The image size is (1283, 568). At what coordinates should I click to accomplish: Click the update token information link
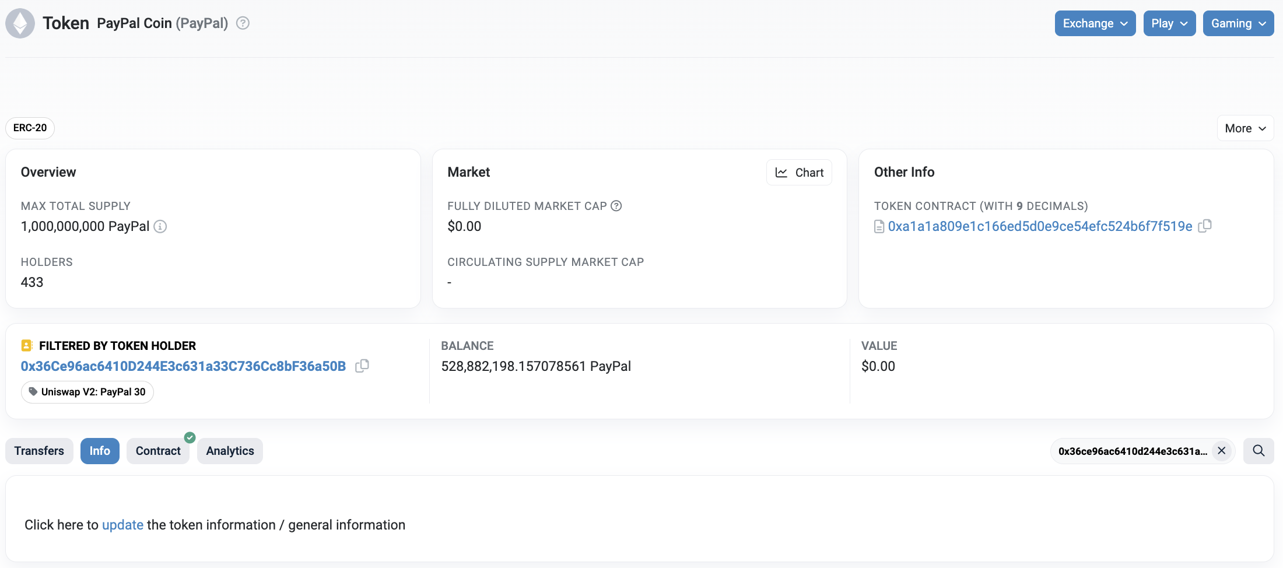click(122, 525)
